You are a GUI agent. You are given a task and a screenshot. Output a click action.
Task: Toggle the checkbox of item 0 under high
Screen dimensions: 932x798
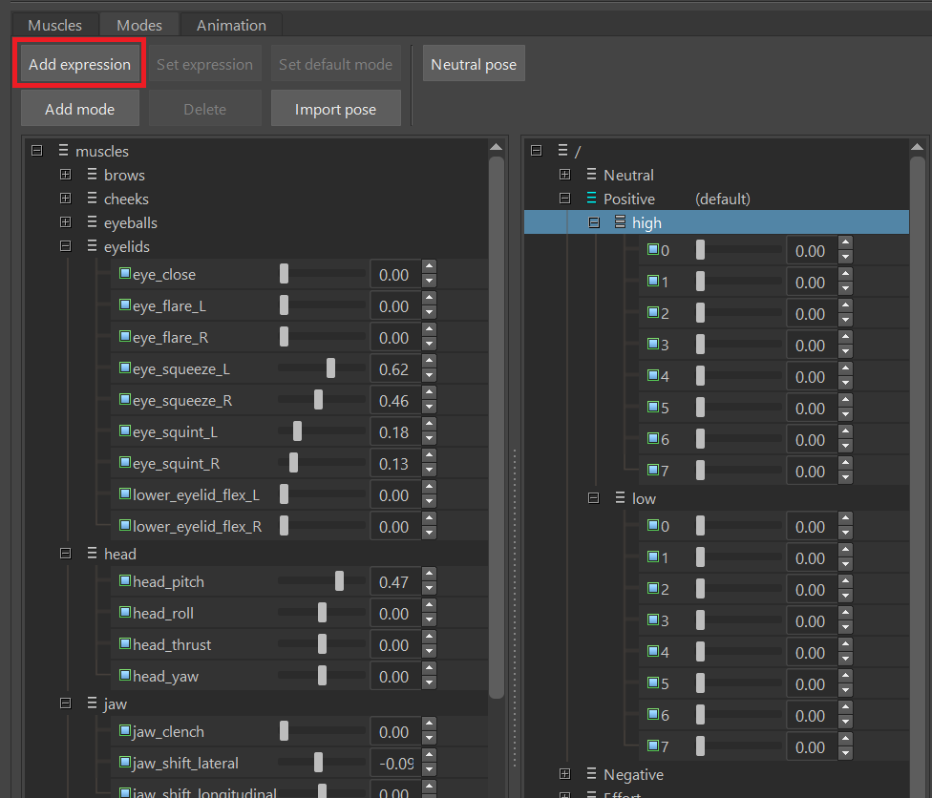pos(653,250)
